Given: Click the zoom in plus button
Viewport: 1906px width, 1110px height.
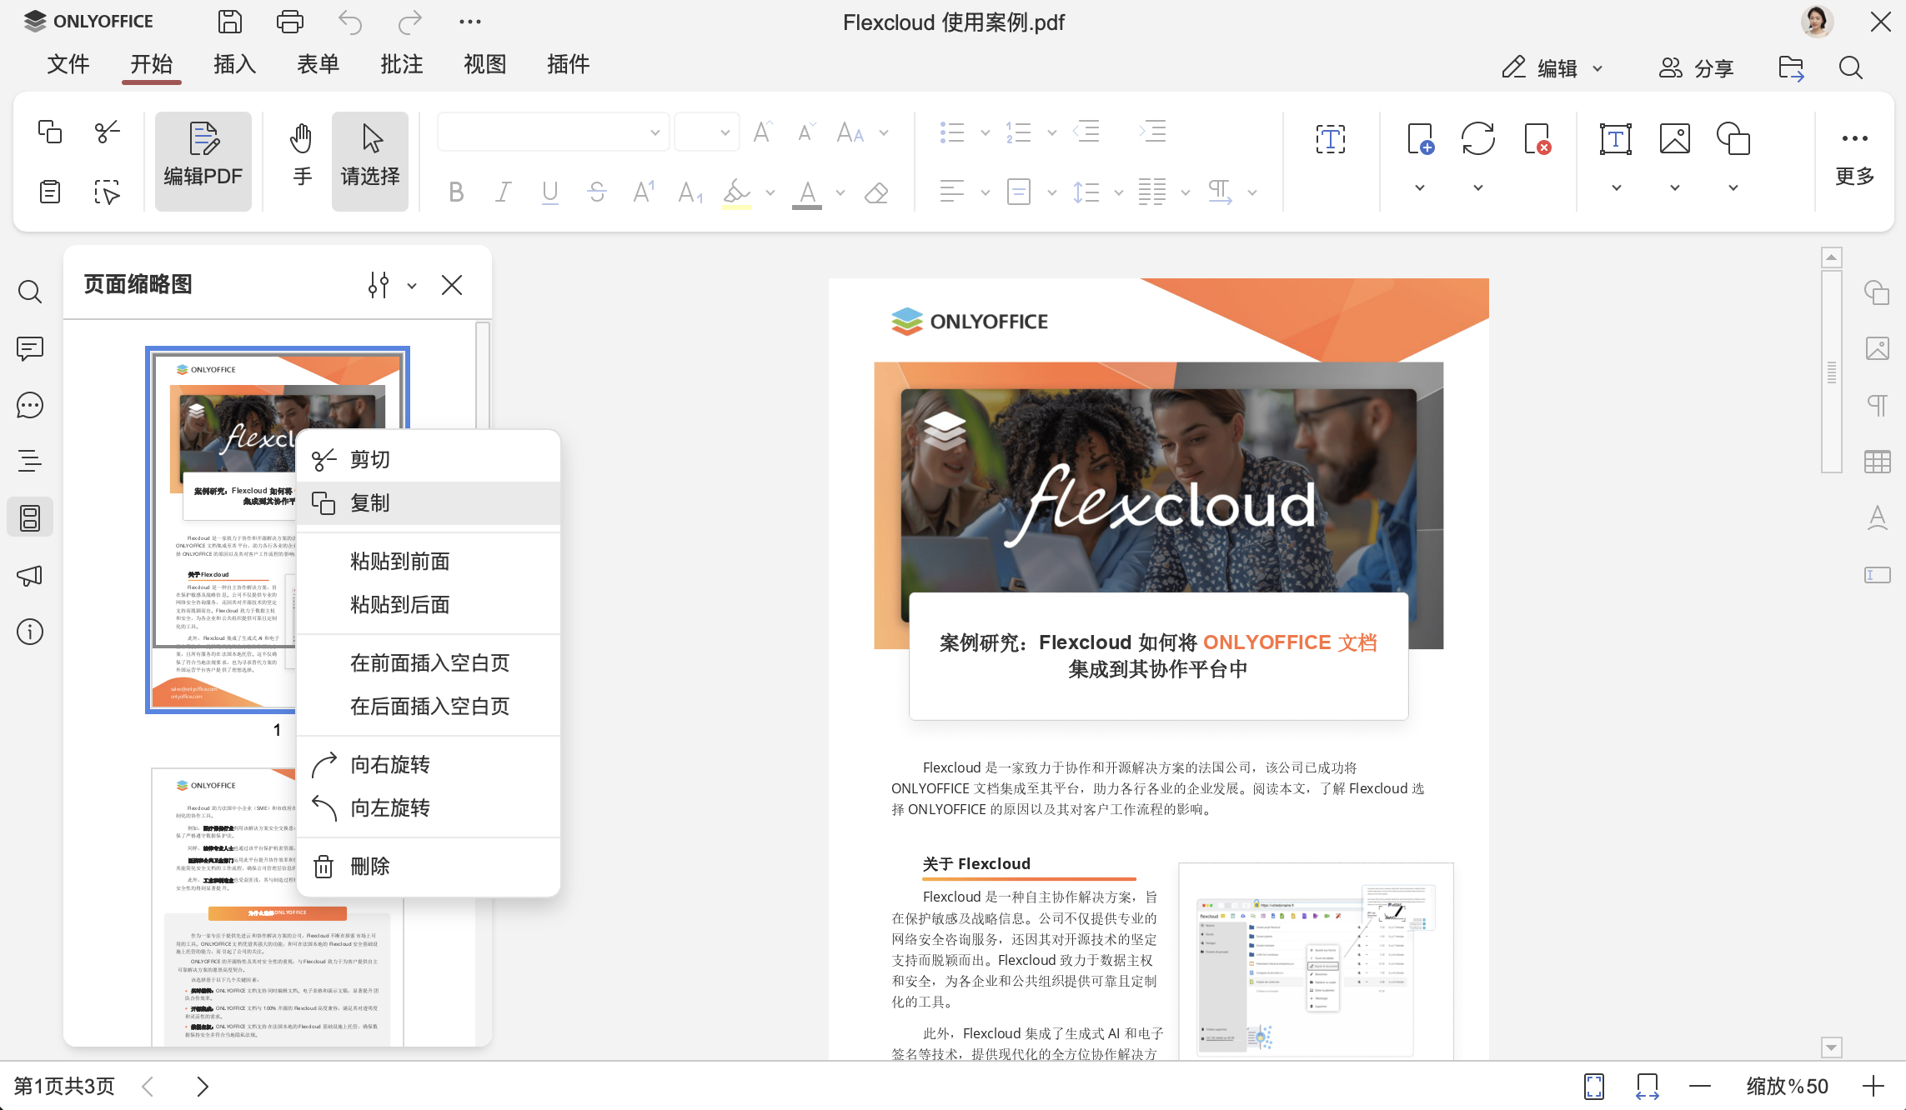Looking at the screenshot, I should pos(1873,1086).
